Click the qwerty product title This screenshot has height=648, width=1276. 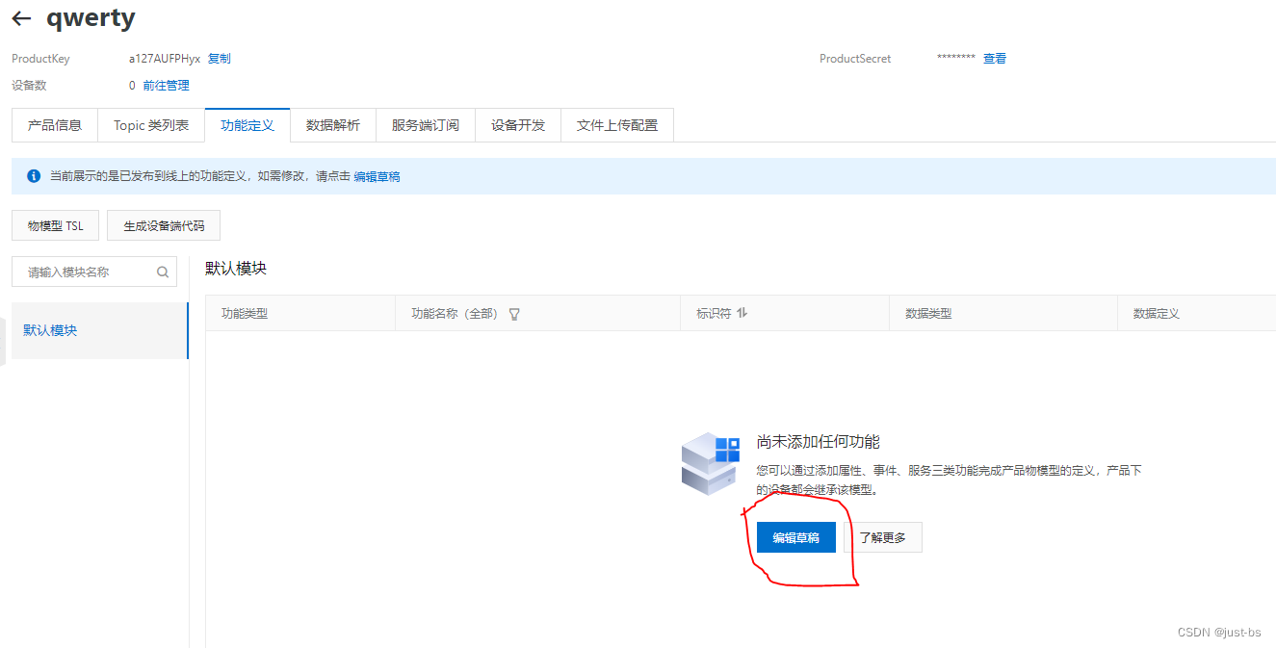coord(91,17)
